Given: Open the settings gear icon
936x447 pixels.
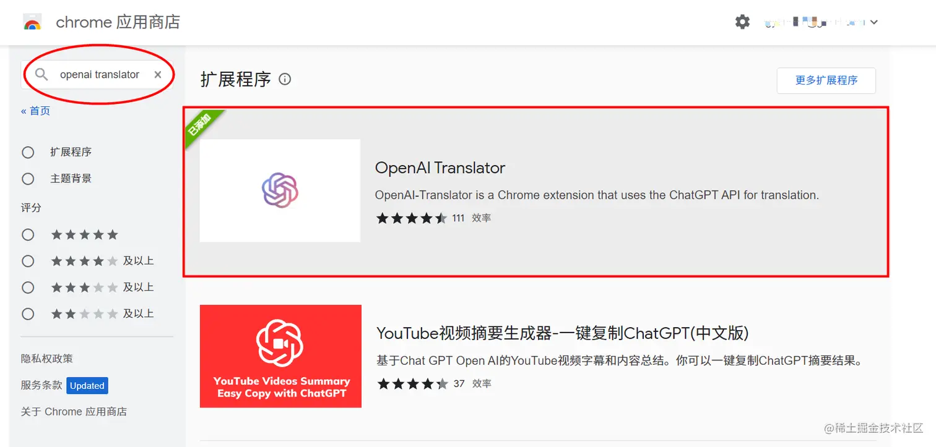Looking at the screenshot, I should pyautogui.click(x=742, y=22).
